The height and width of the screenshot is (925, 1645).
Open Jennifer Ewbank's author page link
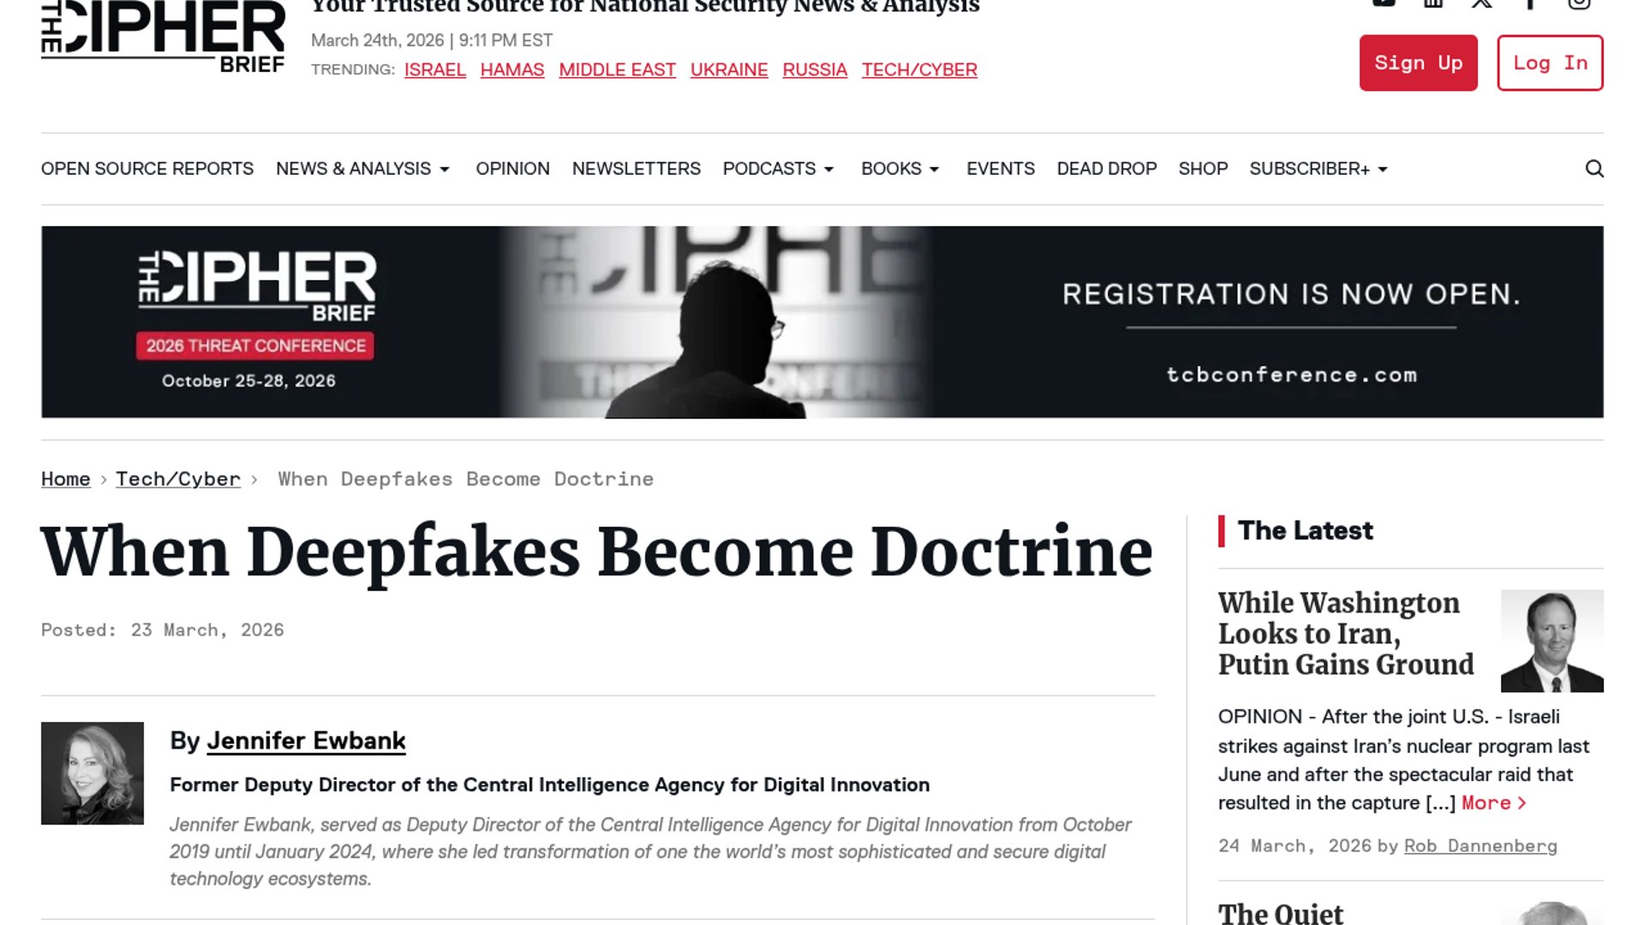pos(306,741)
